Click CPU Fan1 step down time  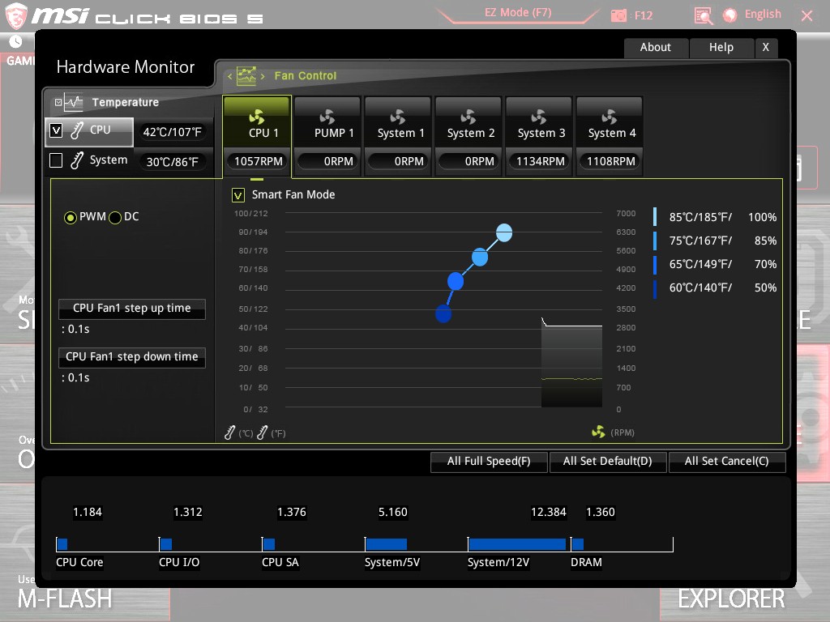132,357
